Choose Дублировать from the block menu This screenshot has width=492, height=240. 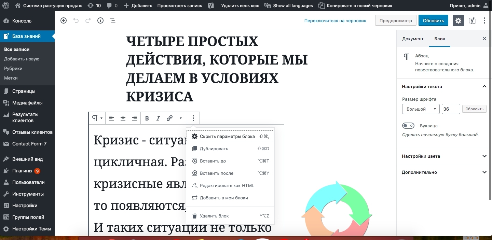[214, 149]
